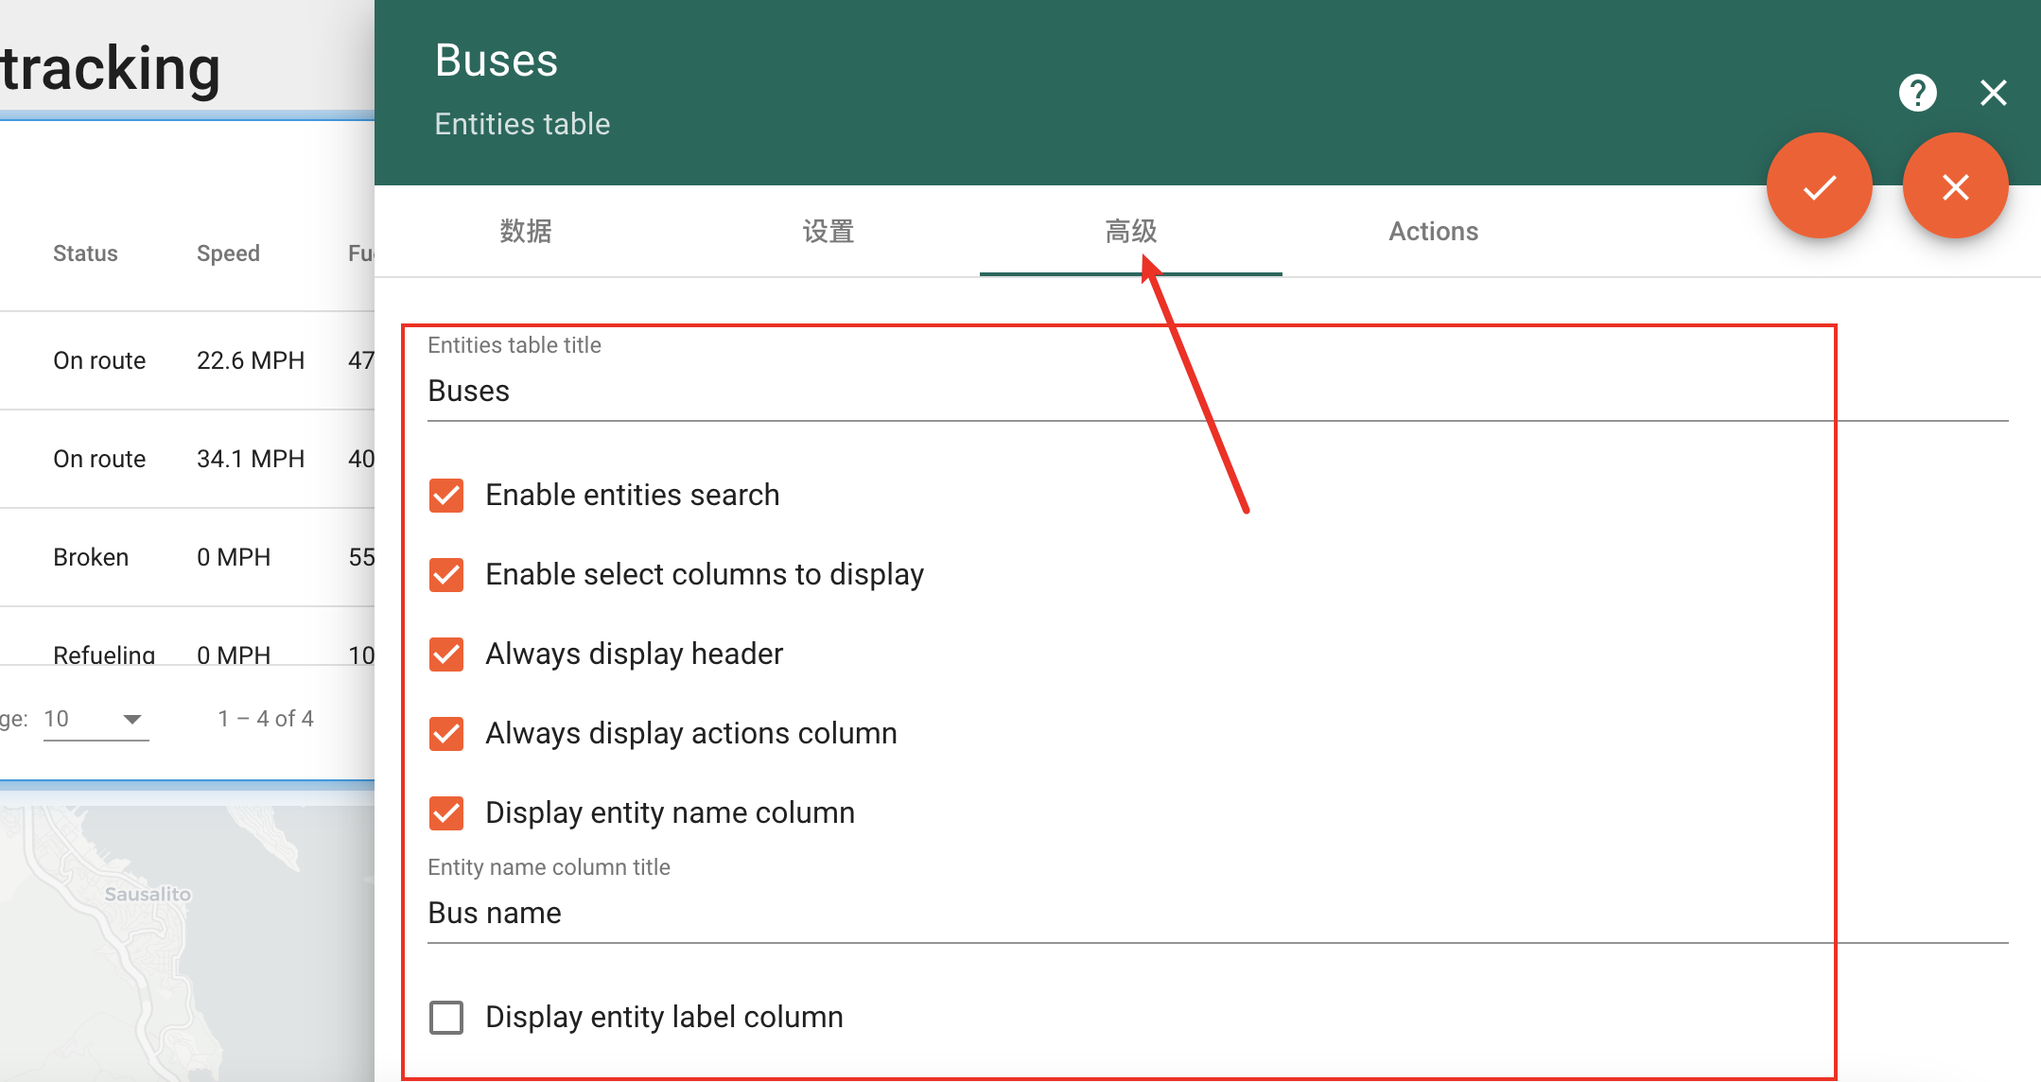Select the 高级 tab
Screen dimensions: 2041x1082
pos(1131,231)
